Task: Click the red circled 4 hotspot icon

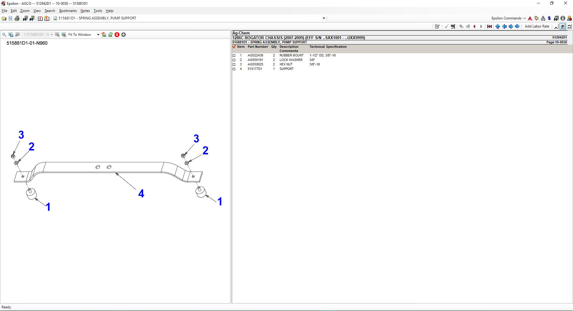Action: 117,35
